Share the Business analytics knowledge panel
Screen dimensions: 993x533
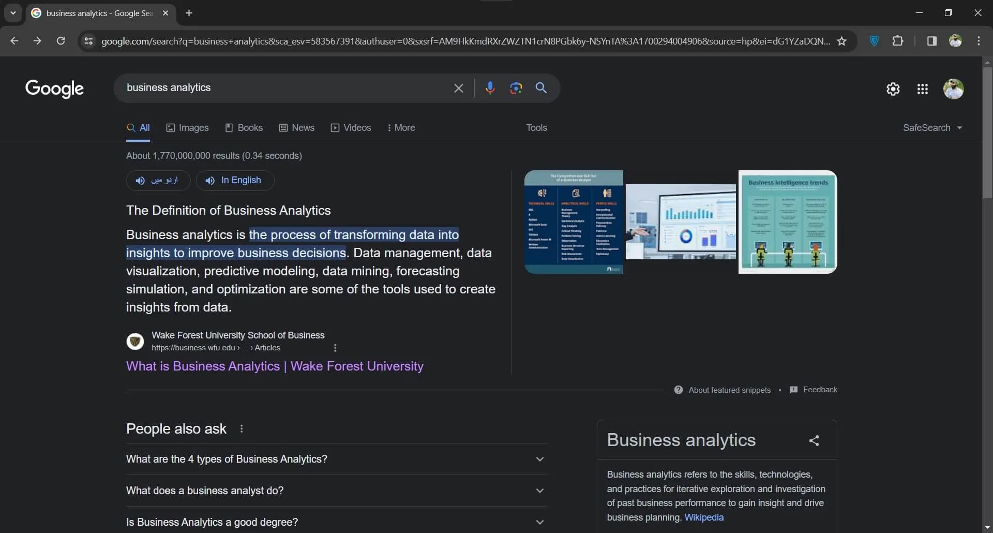tap(814, 440)
